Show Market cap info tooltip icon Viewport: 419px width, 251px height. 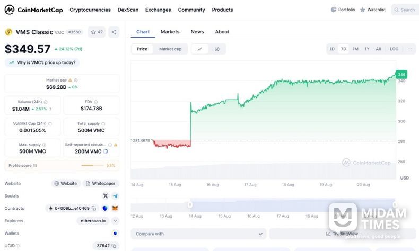click(76, 80)
